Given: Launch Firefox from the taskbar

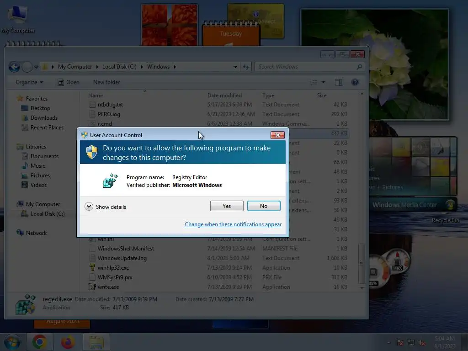Looking at the screenshot, I should point(68,342).
